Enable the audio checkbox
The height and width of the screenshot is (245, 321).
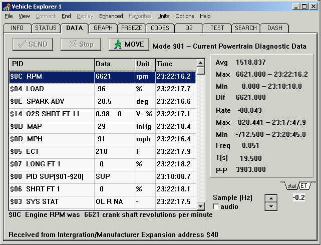[216, 206]
